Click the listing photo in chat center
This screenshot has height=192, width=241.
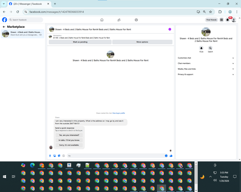click(110, 54)
